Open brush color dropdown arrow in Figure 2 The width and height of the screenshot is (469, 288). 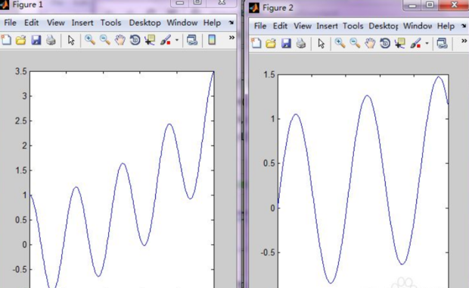point(427,43)
